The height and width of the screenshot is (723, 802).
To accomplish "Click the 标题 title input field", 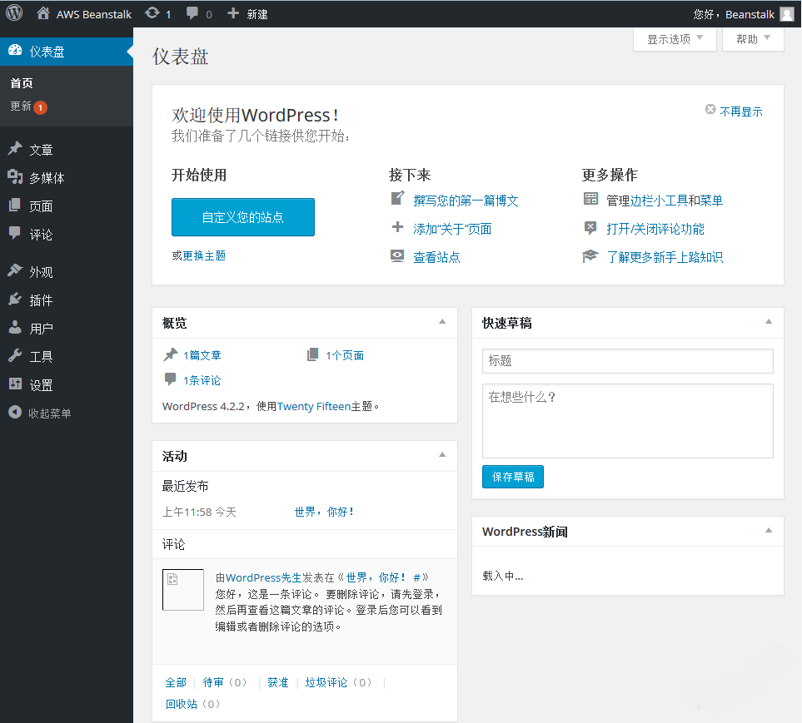I will coord(628,361).
